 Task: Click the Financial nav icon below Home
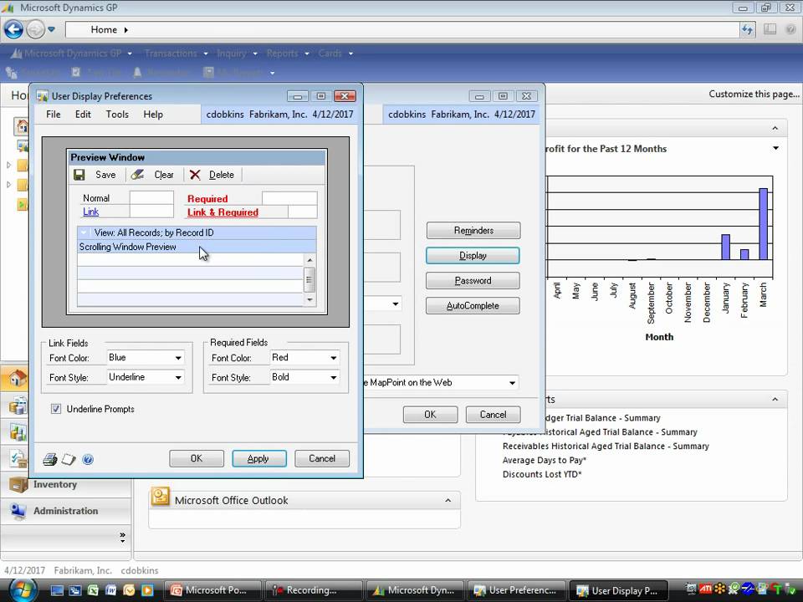pos(18,405)
